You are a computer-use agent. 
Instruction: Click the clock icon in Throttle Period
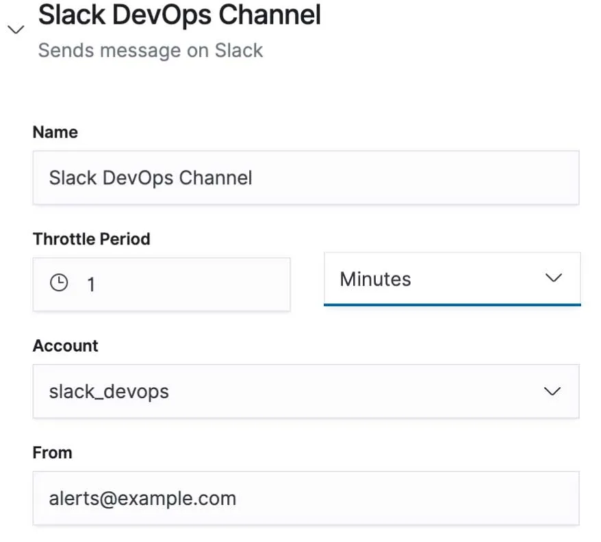click(x=60, y=283)
